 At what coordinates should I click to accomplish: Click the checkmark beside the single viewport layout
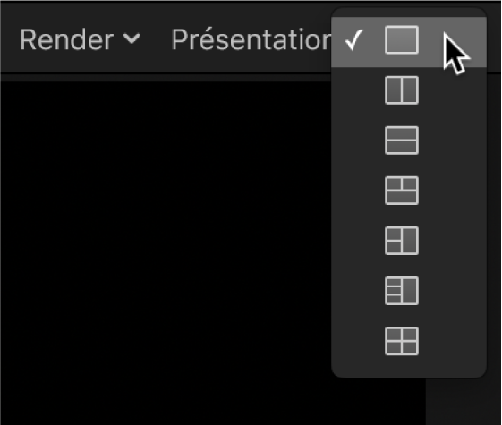tap(354, 40)
